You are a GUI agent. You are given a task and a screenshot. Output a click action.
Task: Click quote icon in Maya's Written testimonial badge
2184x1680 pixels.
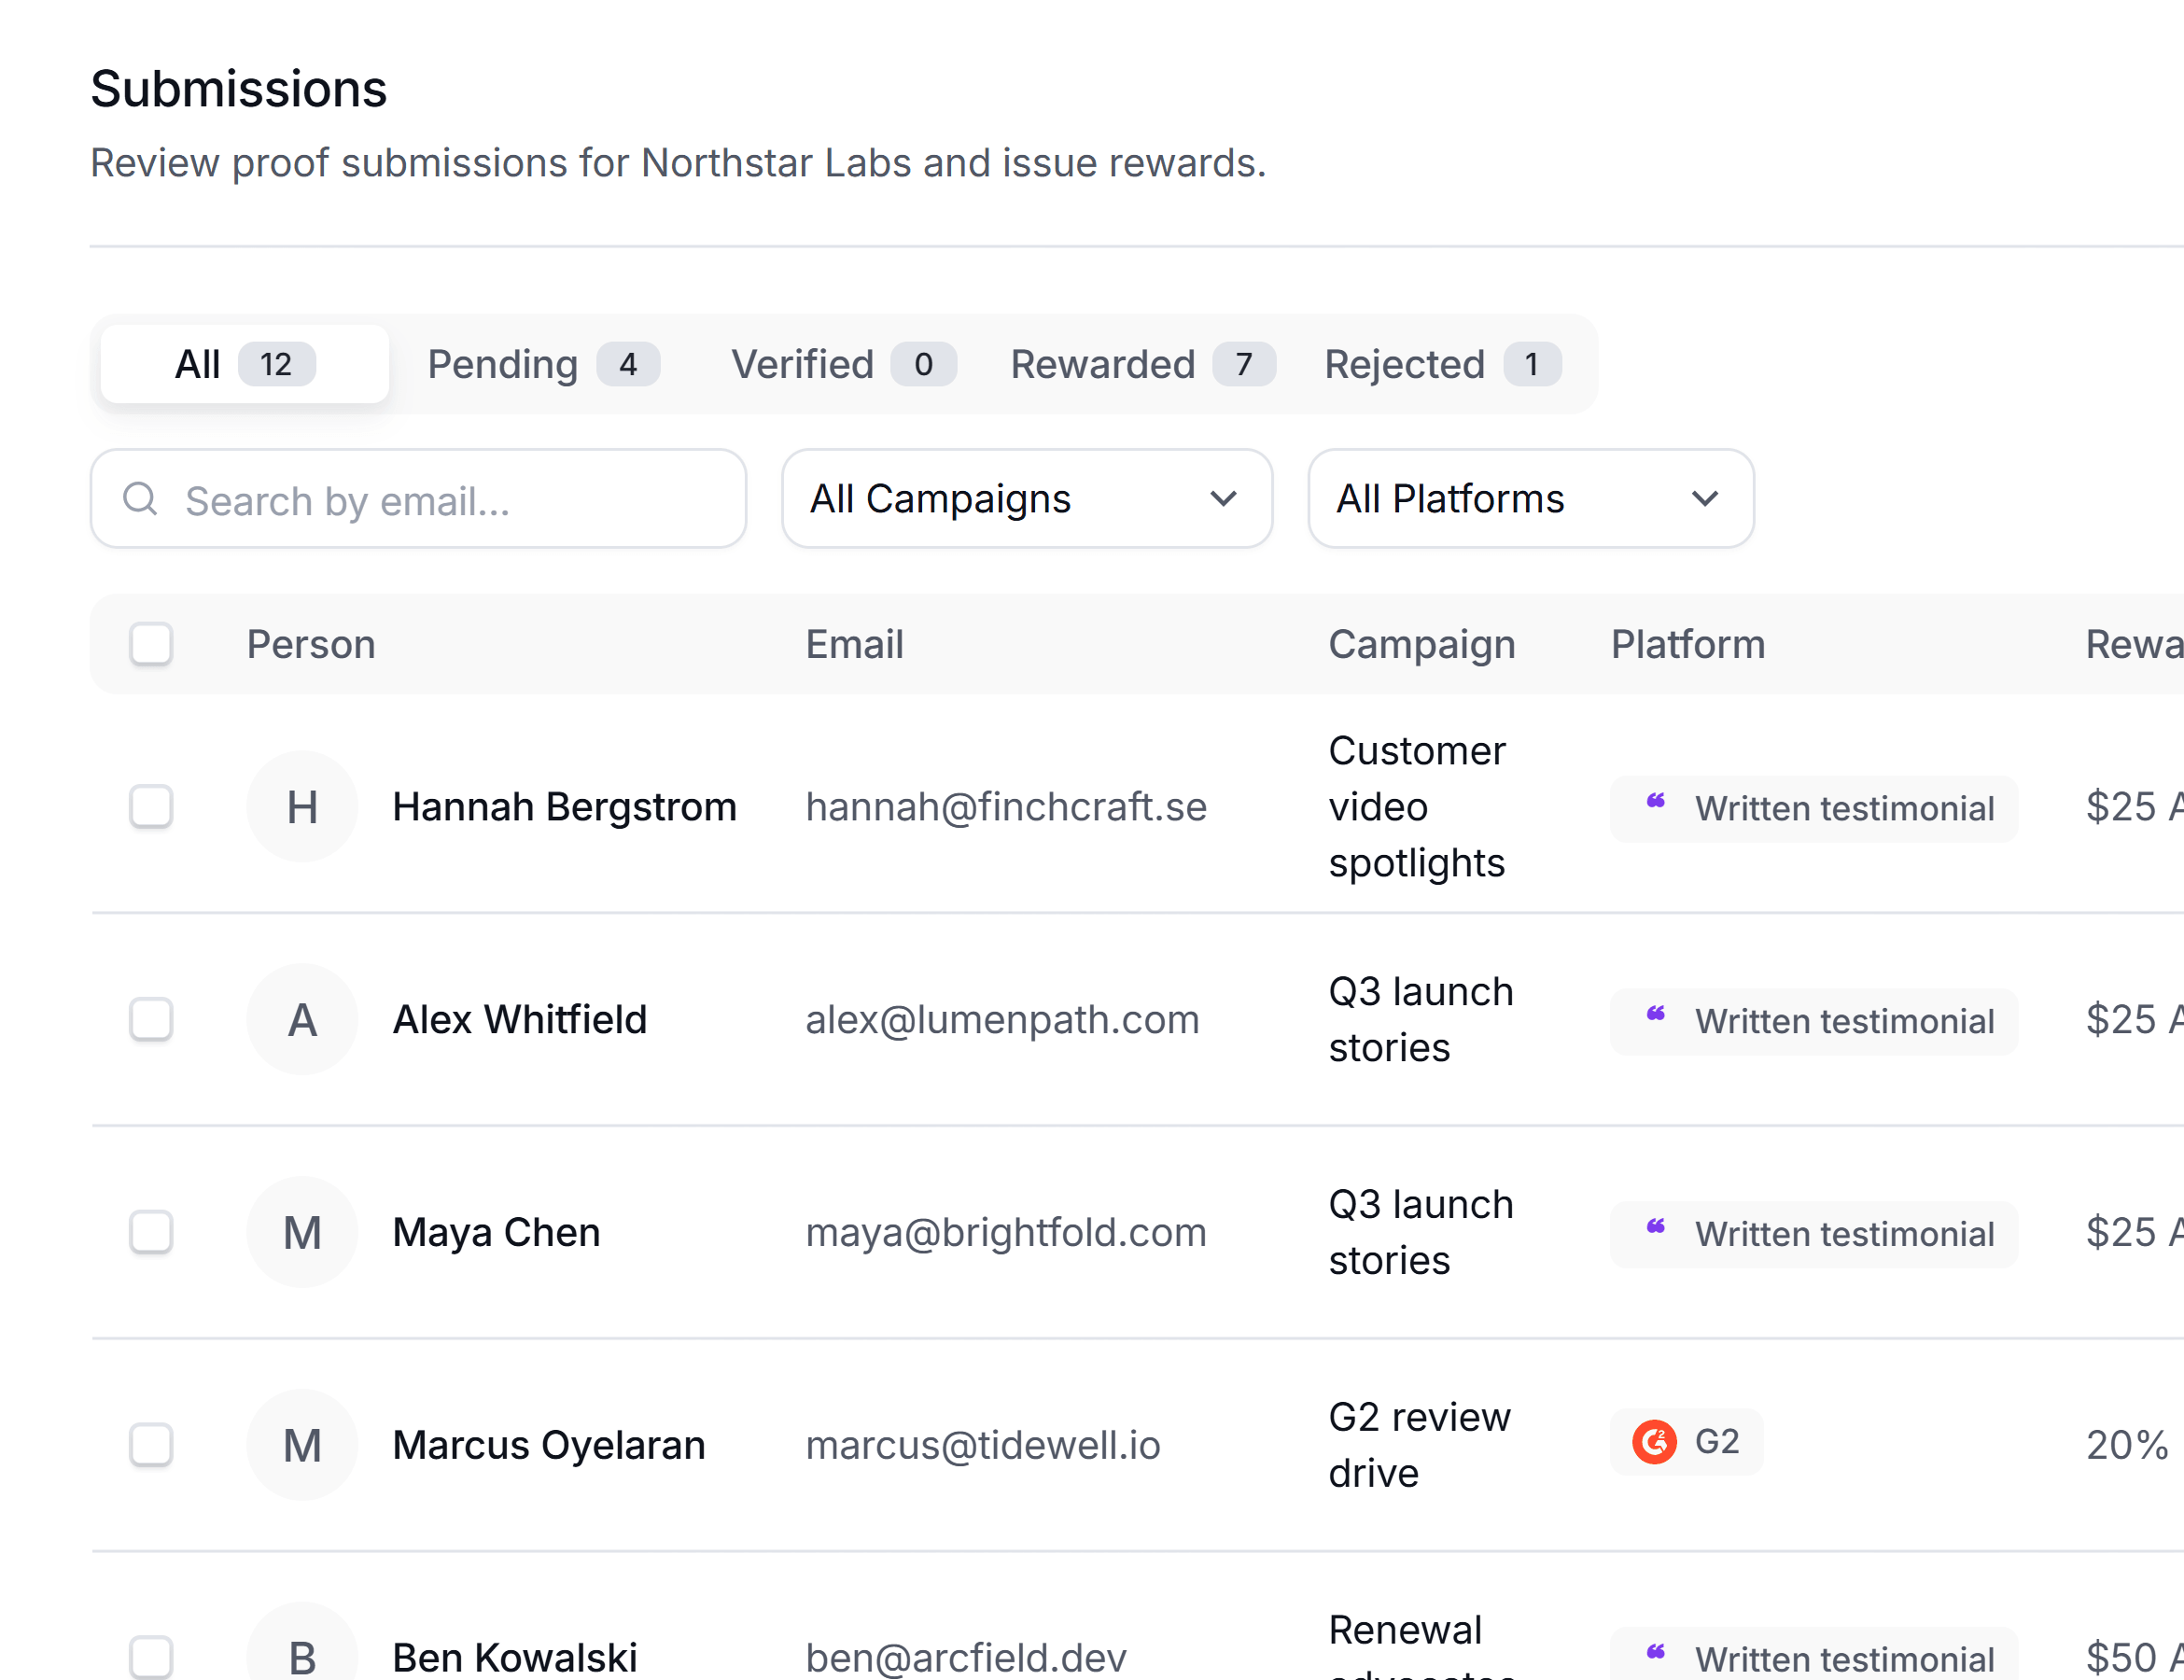(1656, 1226)
